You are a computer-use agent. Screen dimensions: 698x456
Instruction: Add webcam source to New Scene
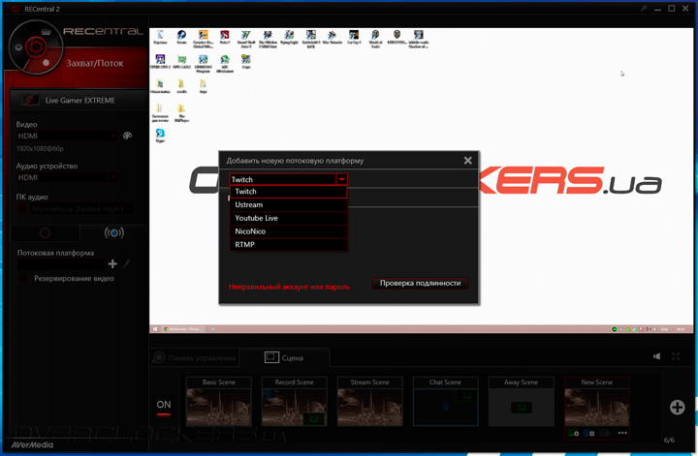click(x=589, y=433)
